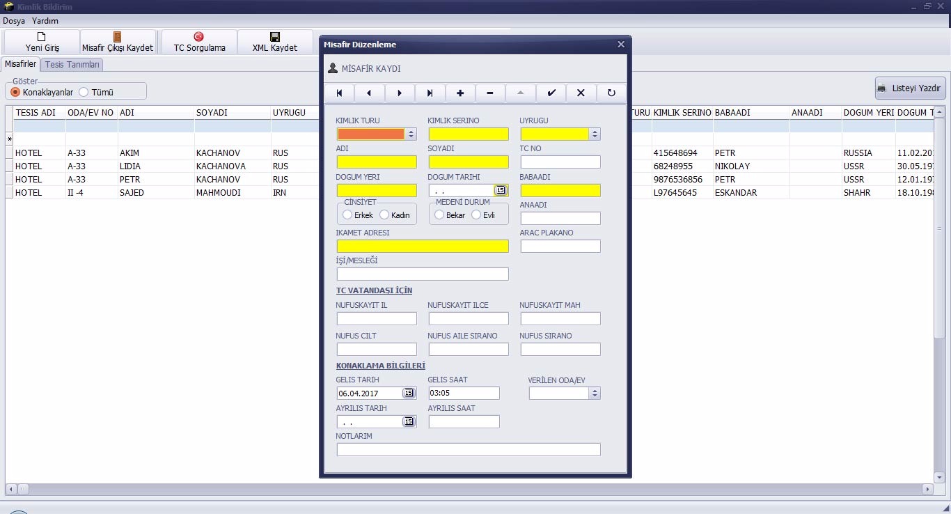Expand UYRUGU nationality dropdown
Image resolution: width=951 pixels, height=514 pixels.
pos(595,134)
